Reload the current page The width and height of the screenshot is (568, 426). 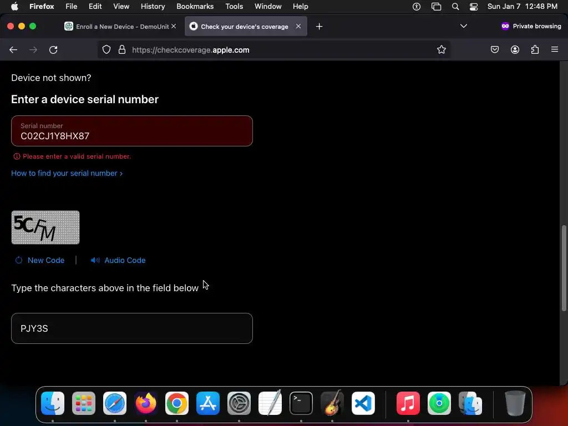coord(53,49)
